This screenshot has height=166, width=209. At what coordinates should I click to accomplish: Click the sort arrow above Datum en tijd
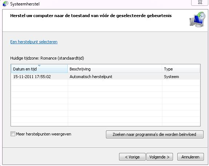click(39, 66)
